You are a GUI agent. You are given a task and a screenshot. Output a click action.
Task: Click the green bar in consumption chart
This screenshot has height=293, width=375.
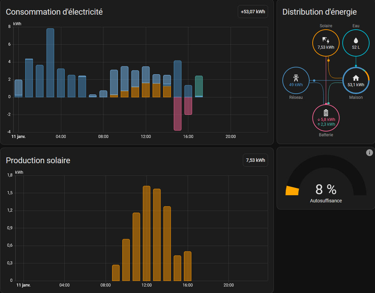pos(199,86)
